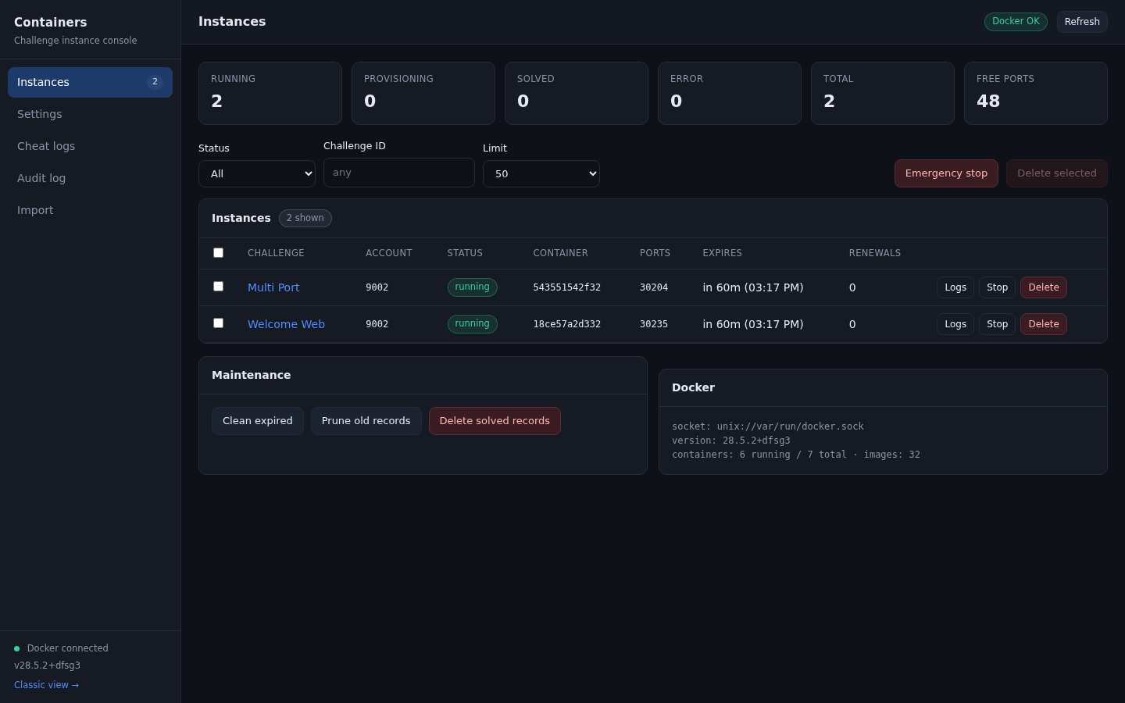Go to Settings in the sidebar

point(90,114)
